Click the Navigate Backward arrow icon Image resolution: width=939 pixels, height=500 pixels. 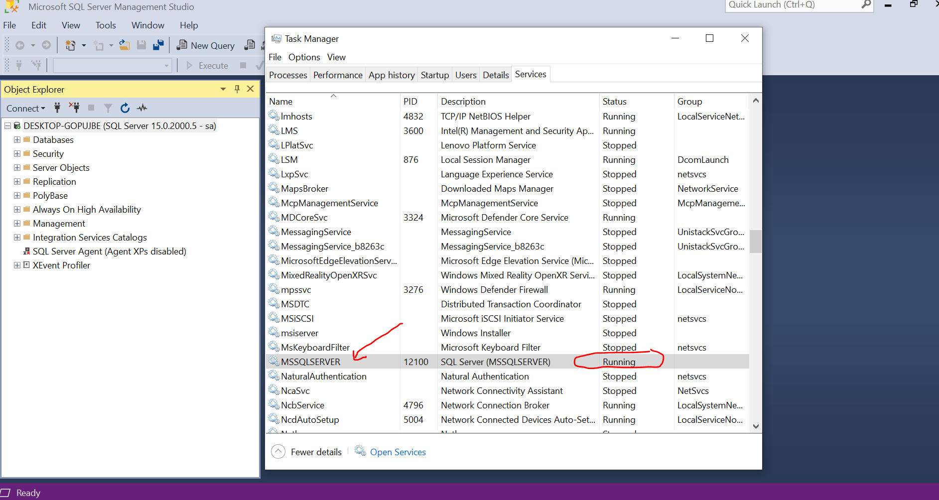20,45
